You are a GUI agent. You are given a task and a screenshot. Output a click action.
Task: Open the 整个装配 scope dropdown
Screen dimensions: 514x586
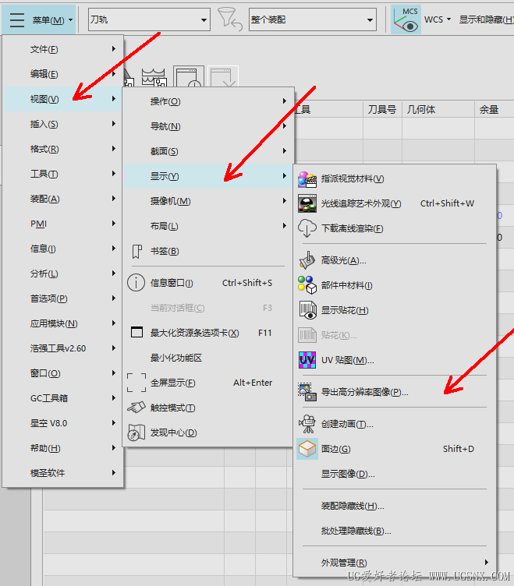pyautogui.click(x=313, y=19)
